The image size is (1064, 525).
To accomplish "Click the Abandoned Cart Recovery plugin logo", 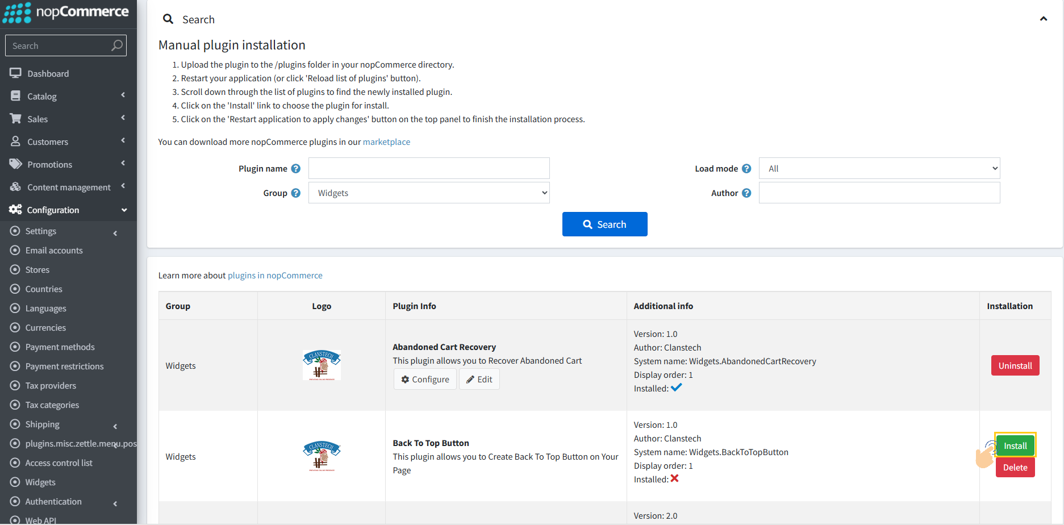I will (322, 365).
